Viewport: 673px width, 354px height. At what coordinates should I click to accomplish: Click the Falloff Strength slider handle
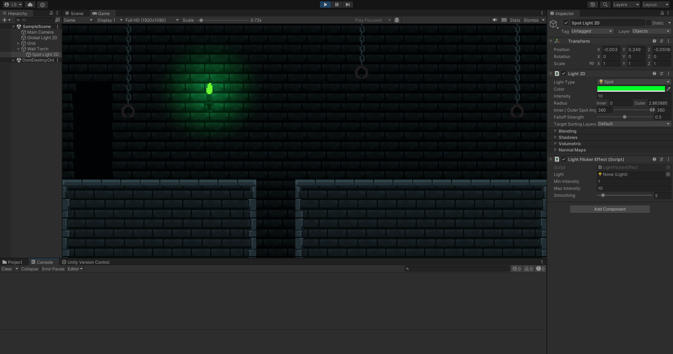click(625, 117)
